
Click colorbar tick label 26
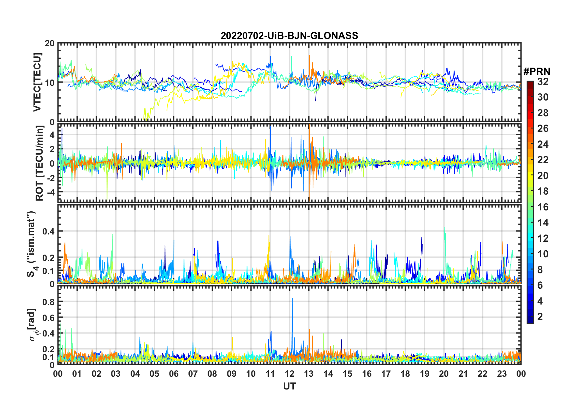543,129
